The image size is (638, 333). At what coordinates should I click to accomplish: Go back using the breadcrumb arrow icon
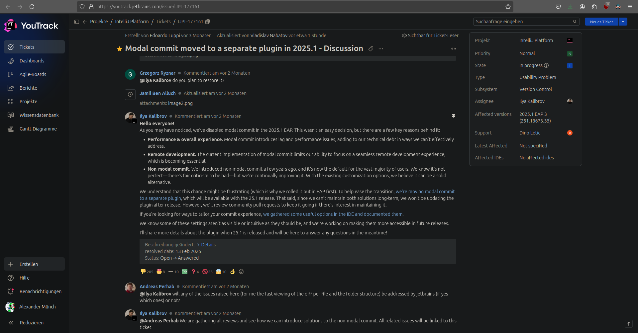85,22
